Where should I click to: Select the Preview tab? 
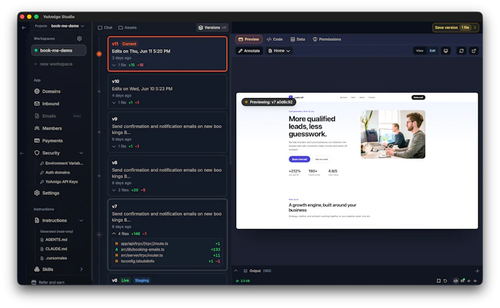pos(249,39)
